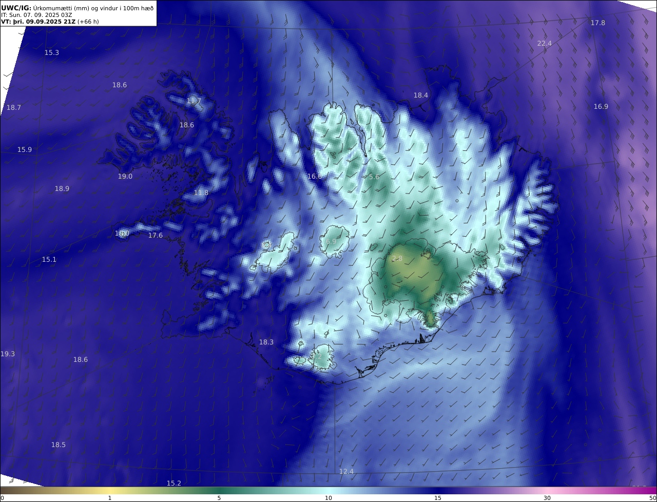Click the 18.7 value label
657x502 pixels.
pos(14,108)
